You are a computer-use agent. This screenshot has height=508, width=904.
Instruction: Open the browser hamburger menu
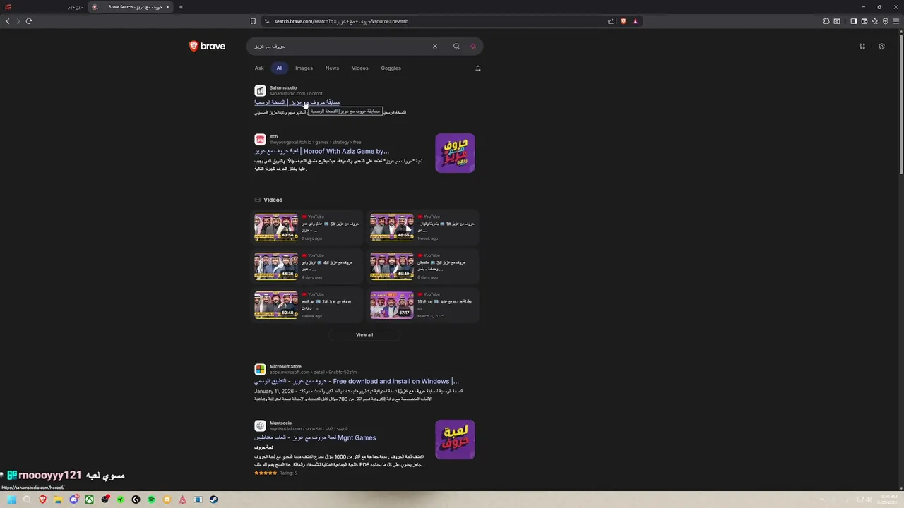coord(896,21)
